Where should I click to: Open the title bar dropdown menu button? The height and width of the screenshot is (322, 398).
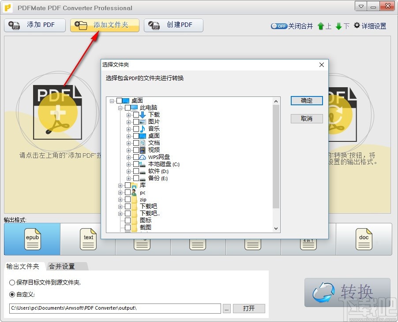(x=360, y=7)
